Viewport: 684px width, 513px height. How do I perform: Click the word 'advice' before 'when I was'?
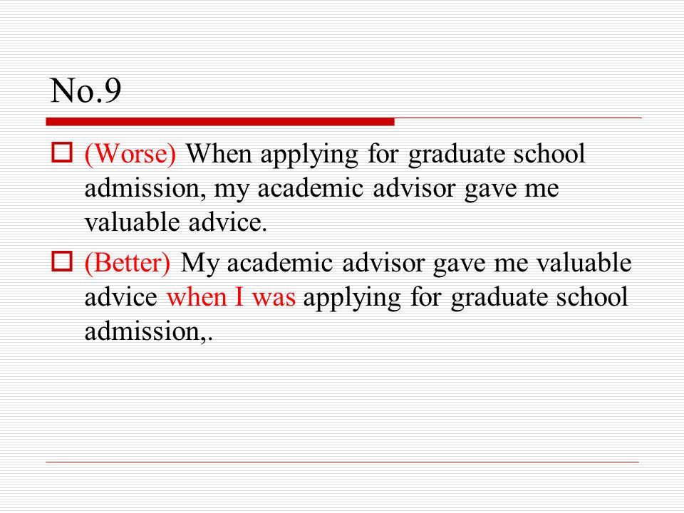tap(121, 297)
